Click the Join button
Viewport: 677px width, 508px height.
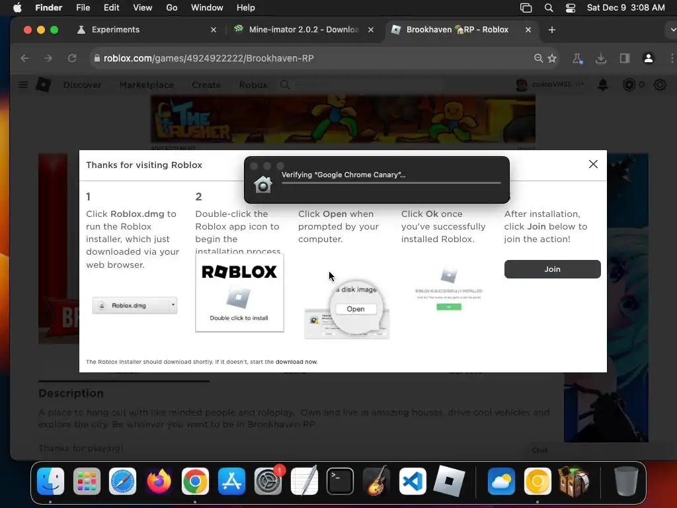coord(552,269)
